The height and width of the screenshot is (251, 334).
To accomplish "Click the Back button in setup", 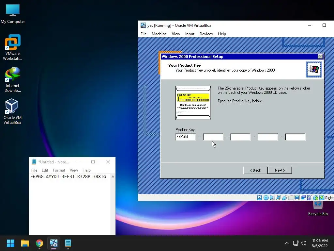I will pyautogui.click(x=255, y=170).
